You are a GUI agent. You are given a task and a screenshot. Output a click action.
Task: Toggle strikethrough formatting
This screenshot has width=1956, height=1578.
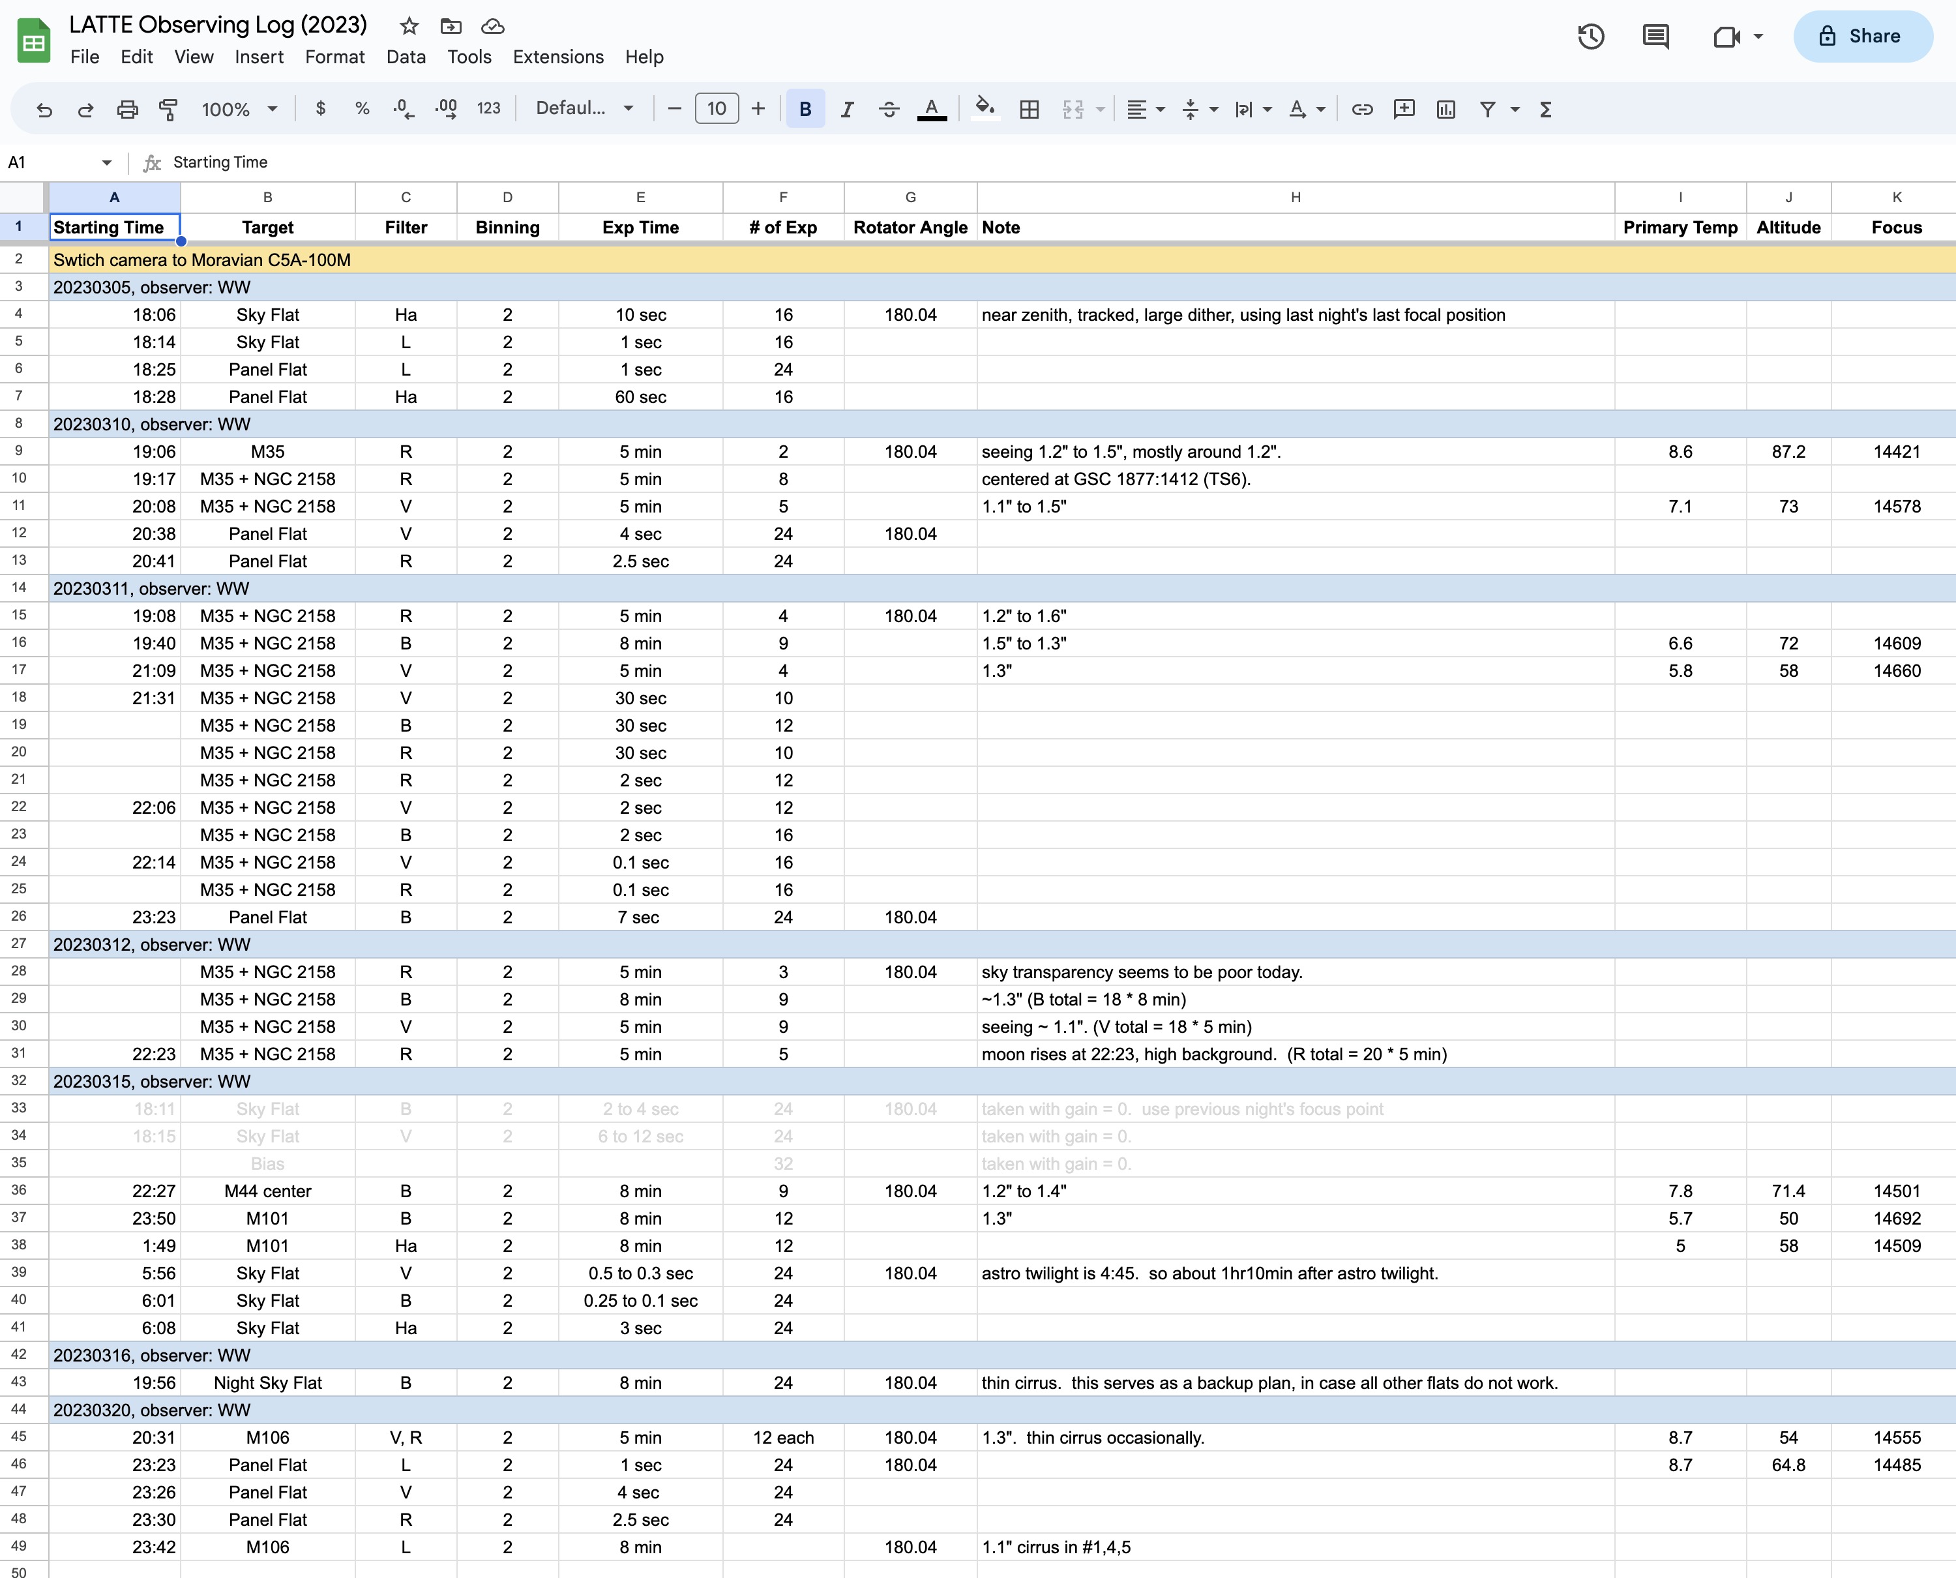(x=889, y=109)
